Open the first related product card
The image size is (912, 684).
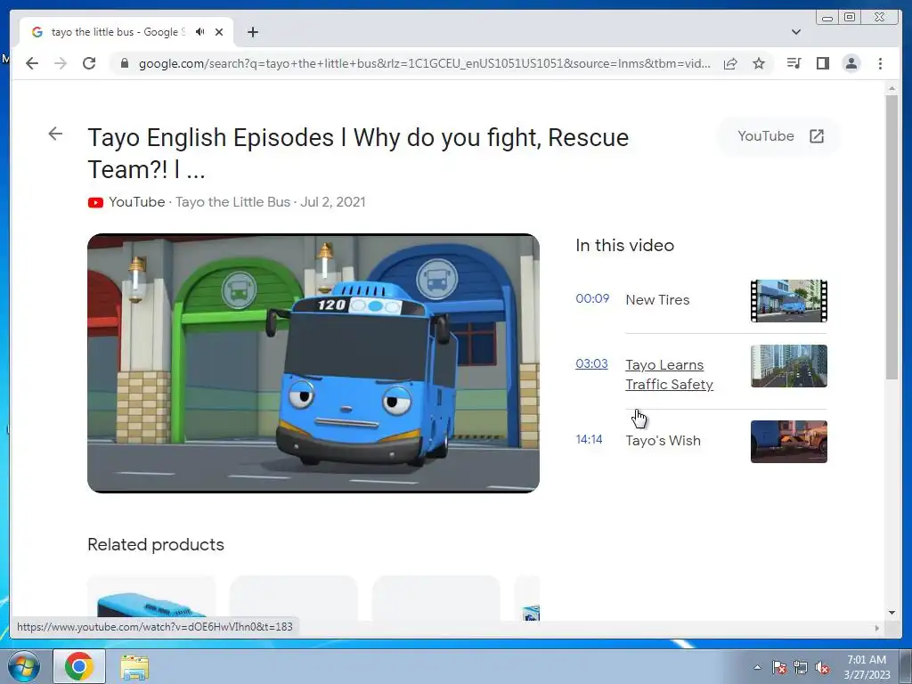tap(151, 598)
